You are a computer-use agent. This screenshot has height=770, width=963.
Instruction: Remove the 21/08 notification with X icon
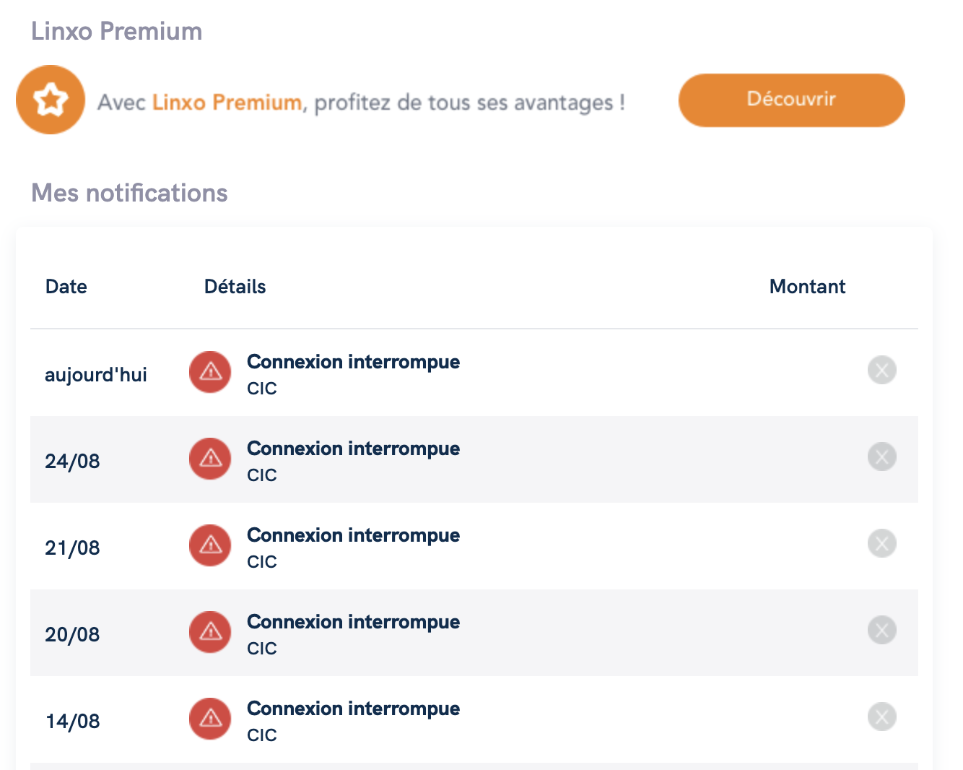(x=881, y=544)
